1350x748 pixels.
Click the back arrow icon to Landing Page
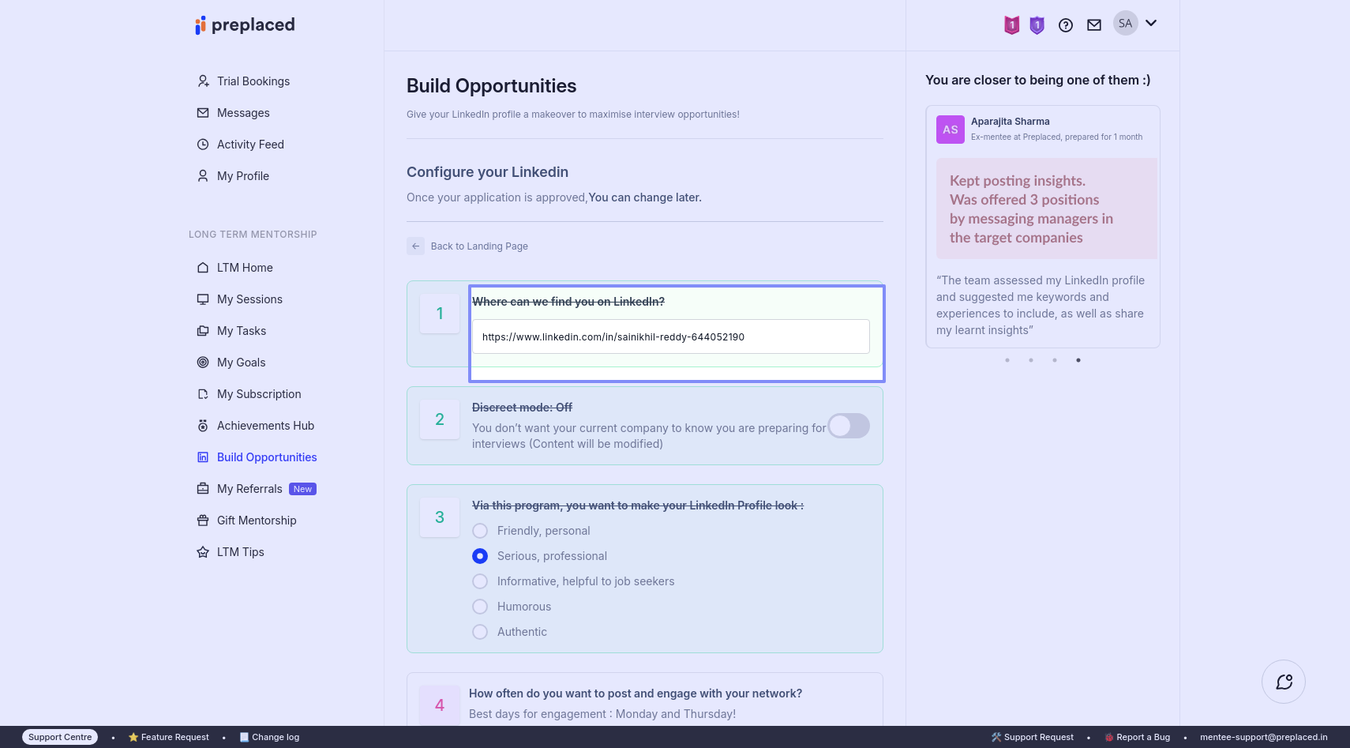tap(416, 246)
